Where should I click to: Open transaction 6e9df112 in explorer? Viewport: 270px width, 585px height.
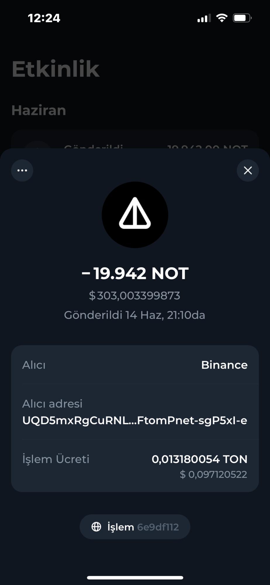point(135,526)
